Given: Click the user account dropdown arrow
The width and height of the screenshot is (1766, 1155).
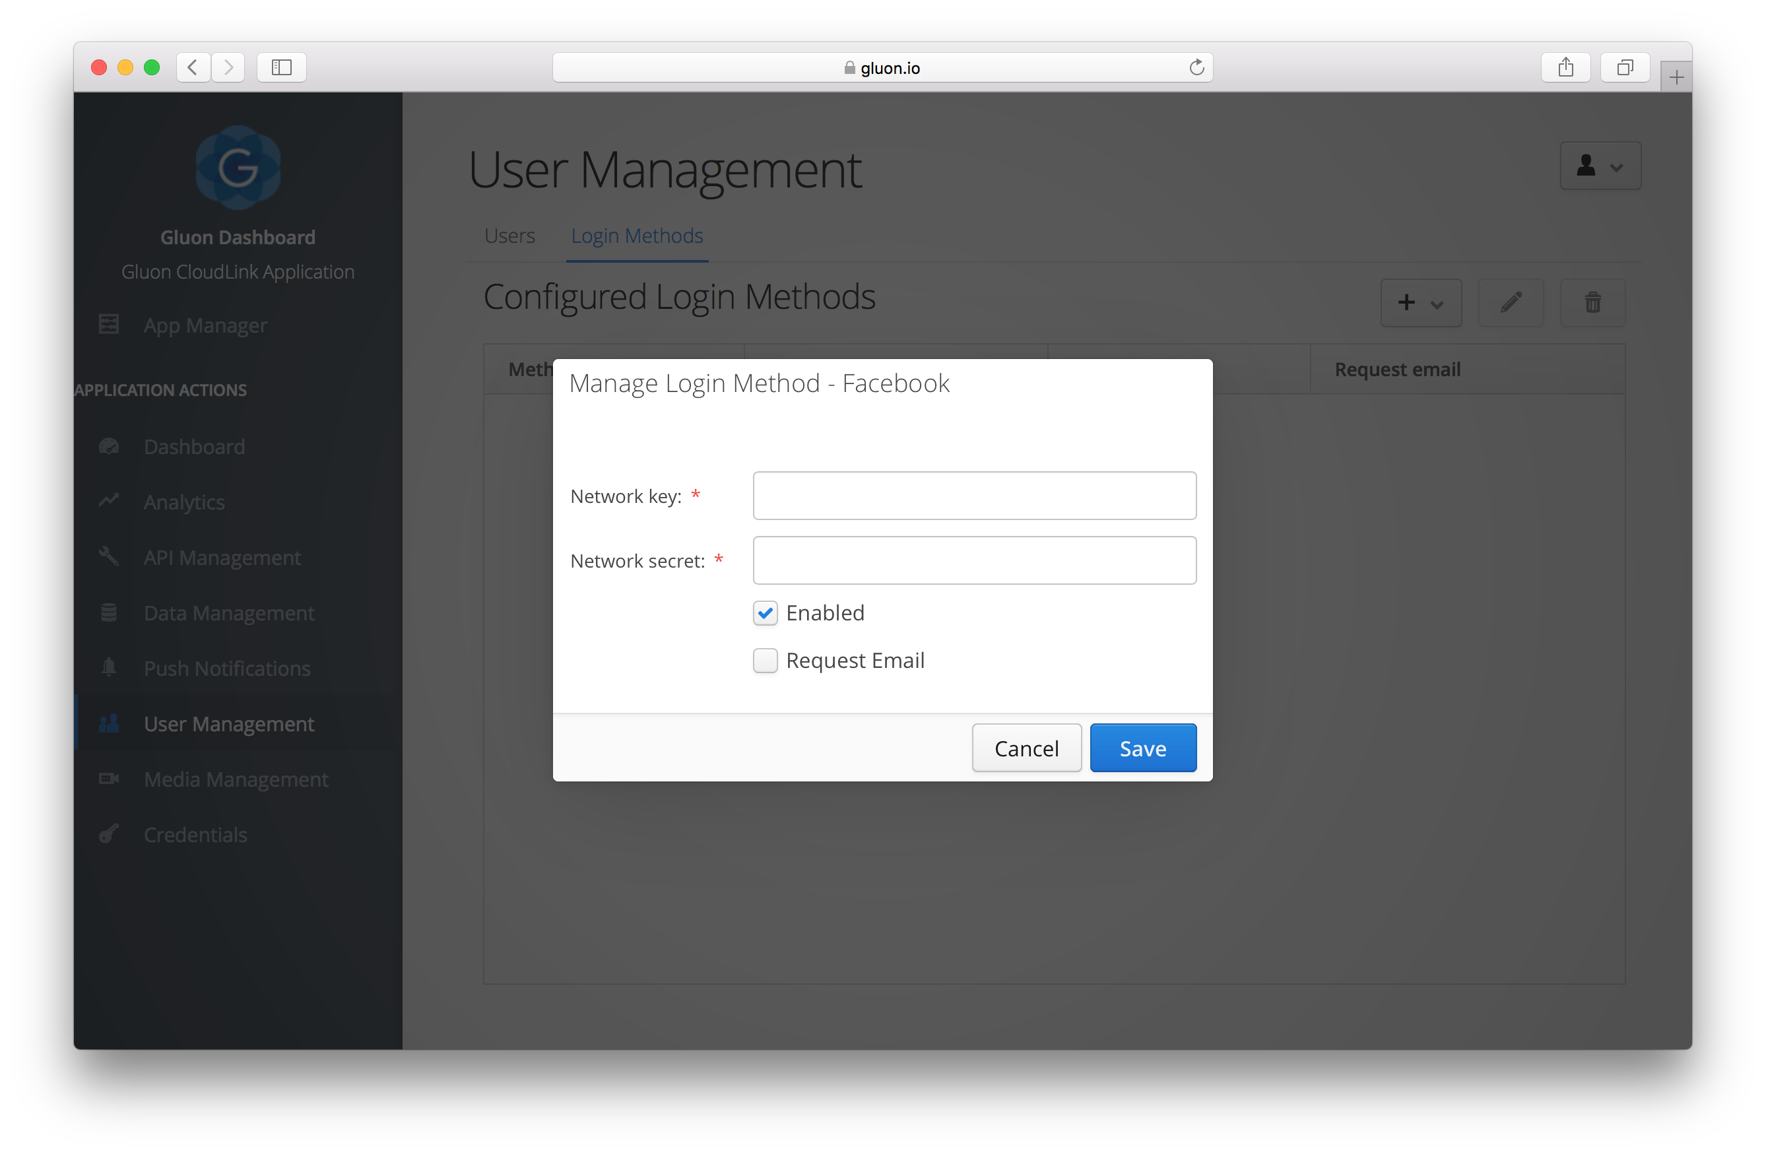Looking at the screenshot, I should pyautogui.click(x=1616, y=165).
